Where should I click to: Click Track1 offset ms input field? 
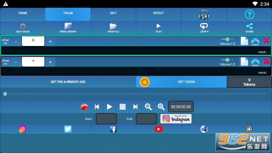pos(33,41)
